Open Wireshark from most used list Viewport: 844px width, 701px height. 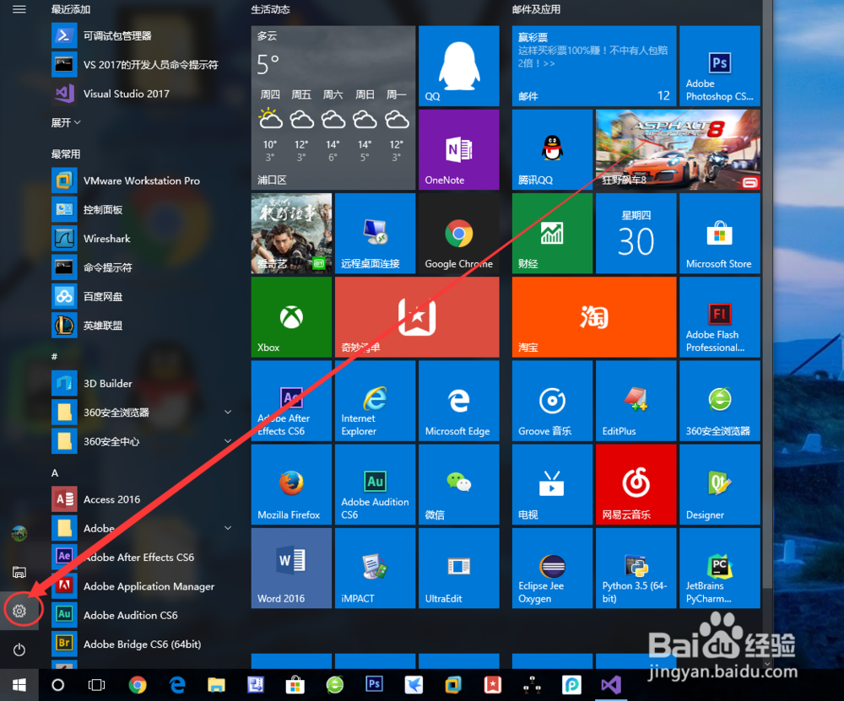[x=141, y=239]
